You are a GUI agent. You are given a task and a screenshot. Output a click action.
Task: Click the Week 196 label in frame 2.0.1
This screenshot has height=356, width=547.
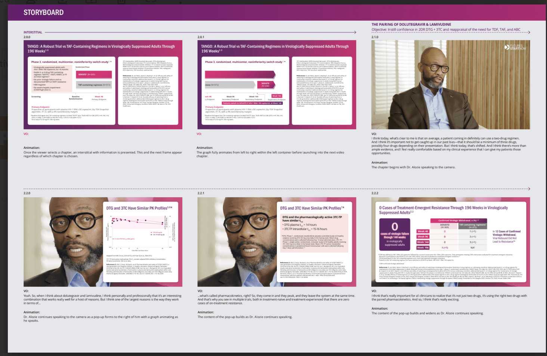[x=276, y=96]
